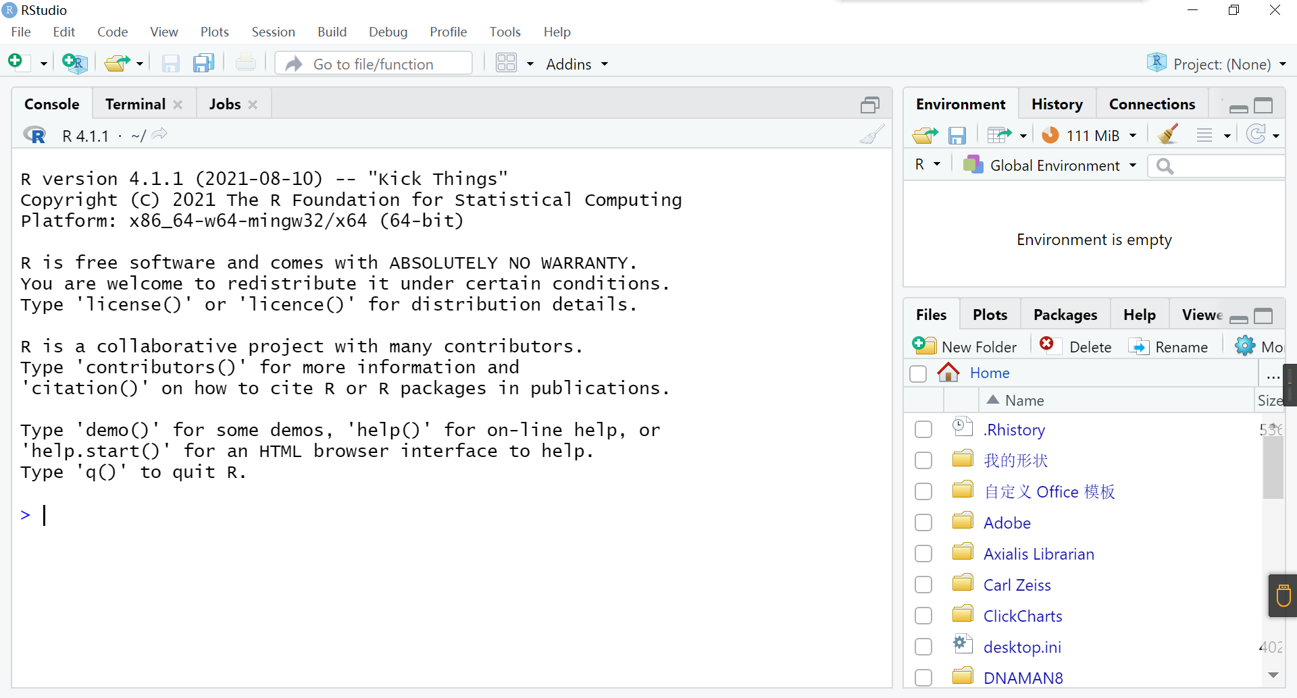Check the box for .Rhistory file

923,429
